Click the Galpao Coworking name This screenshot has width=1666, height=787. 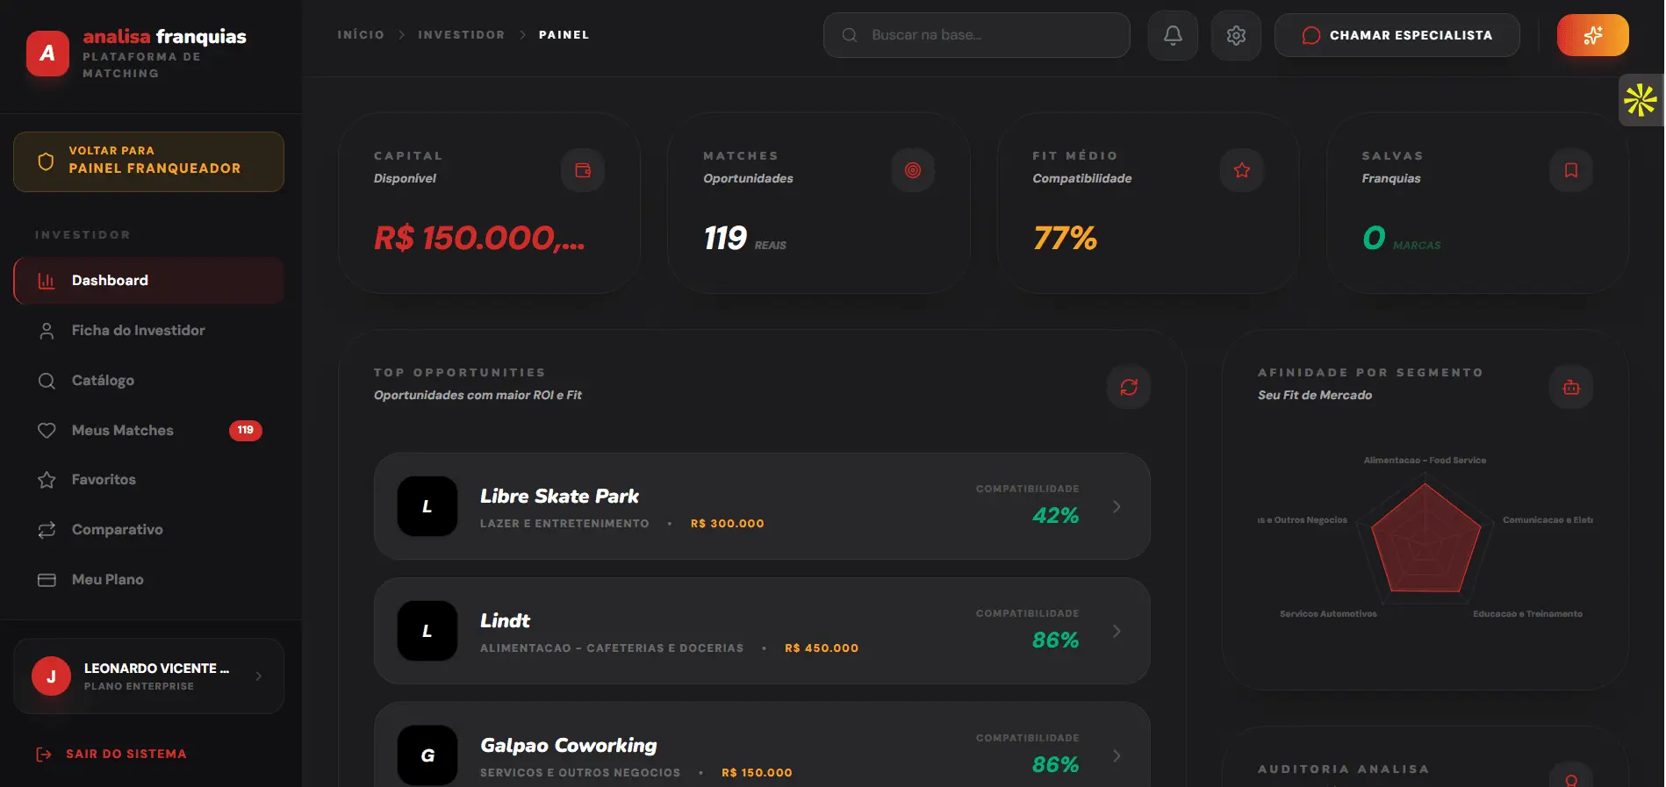(x=568, y=746)
